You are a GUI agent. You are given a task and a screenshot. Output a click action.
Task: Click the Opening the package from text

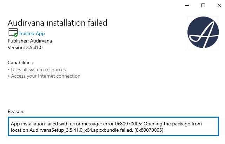click(173, 124)
